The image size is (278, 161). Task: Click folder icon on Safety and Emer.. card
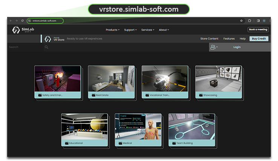(40, 95)
